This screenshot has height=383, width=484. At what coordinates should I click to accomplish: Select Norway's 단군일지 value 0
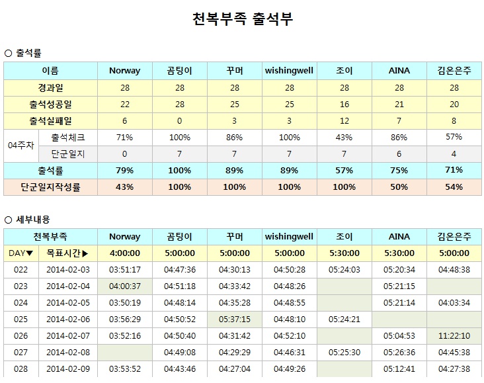(x=125, y=154)
